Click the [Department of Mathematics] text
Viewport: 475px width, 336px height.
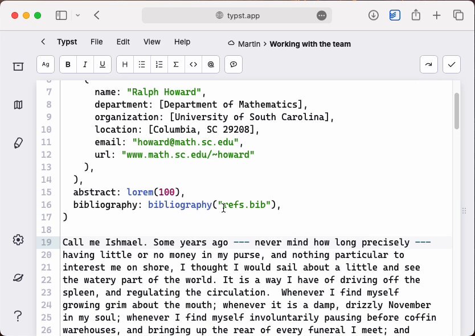231,105
